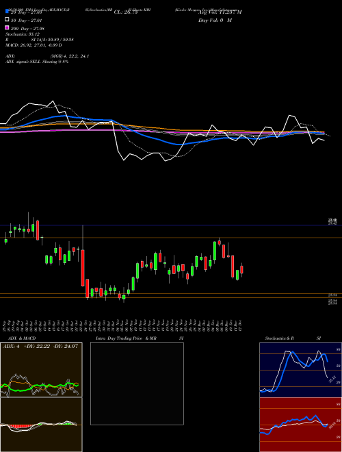Click the 'CL: 26.73' closing price label
The height and width of the screenshot is (452, 342).
coord(126,12)
